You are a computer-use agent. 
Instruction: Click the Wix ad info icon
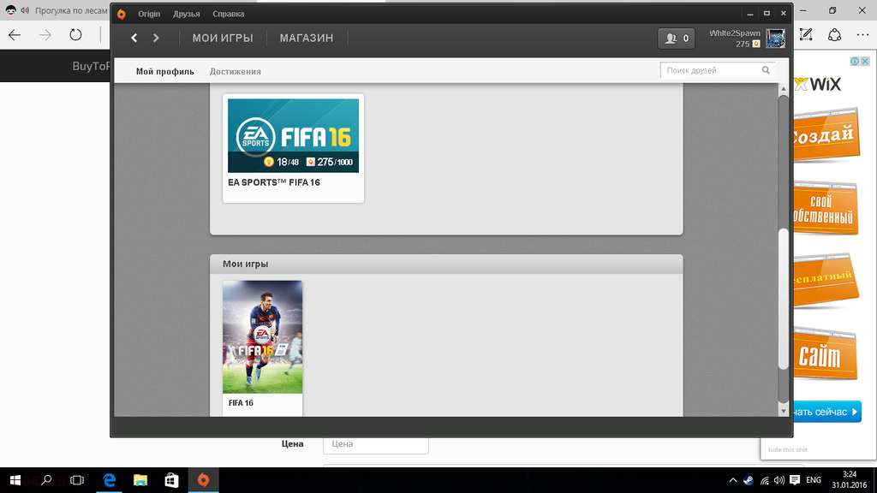pos(855,61)
